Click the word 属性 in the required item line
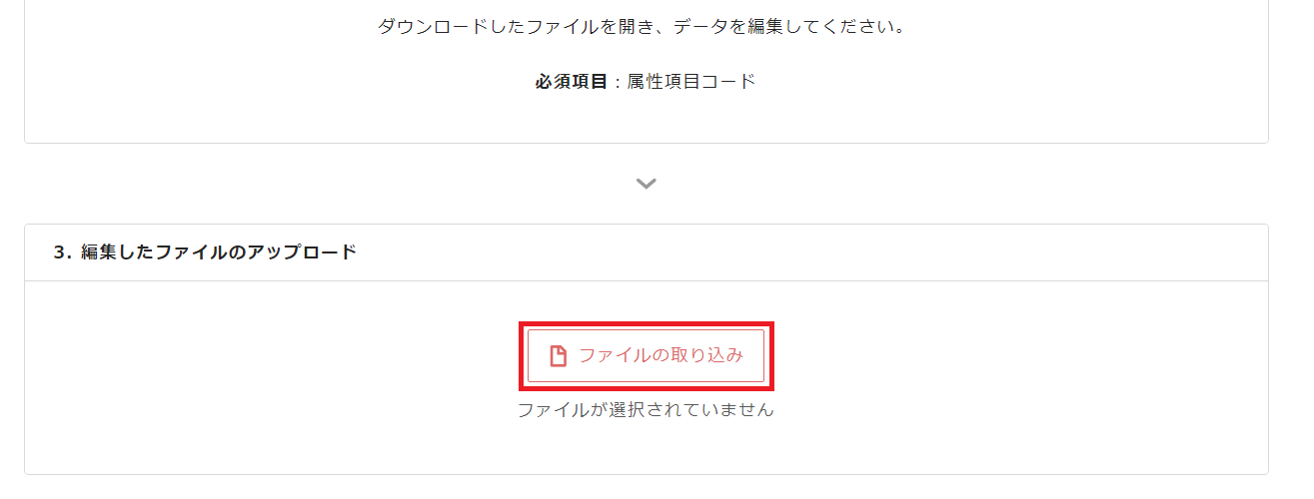This screenshot has height=499, width=1314. point(645,82)
